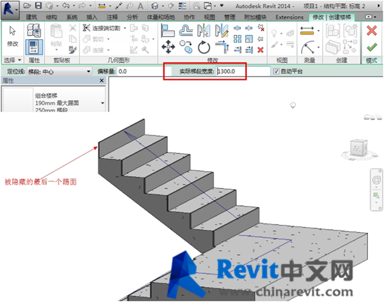This screenshot has height=303, width=386.
Task: Click the Open folder icon in quick access toolbar
Action: (27, 6)
